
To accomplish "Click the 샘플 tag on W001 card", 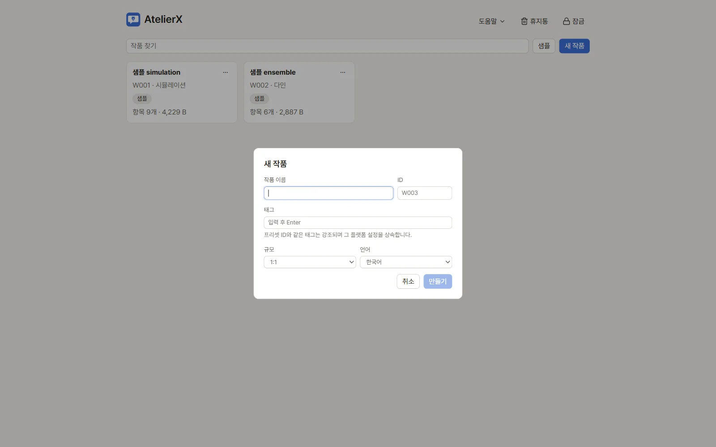I will tap(142, 98).
